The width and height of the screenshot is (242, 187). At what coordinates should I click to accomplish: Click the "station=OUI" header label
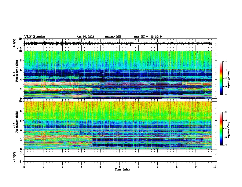coord(113,37)
